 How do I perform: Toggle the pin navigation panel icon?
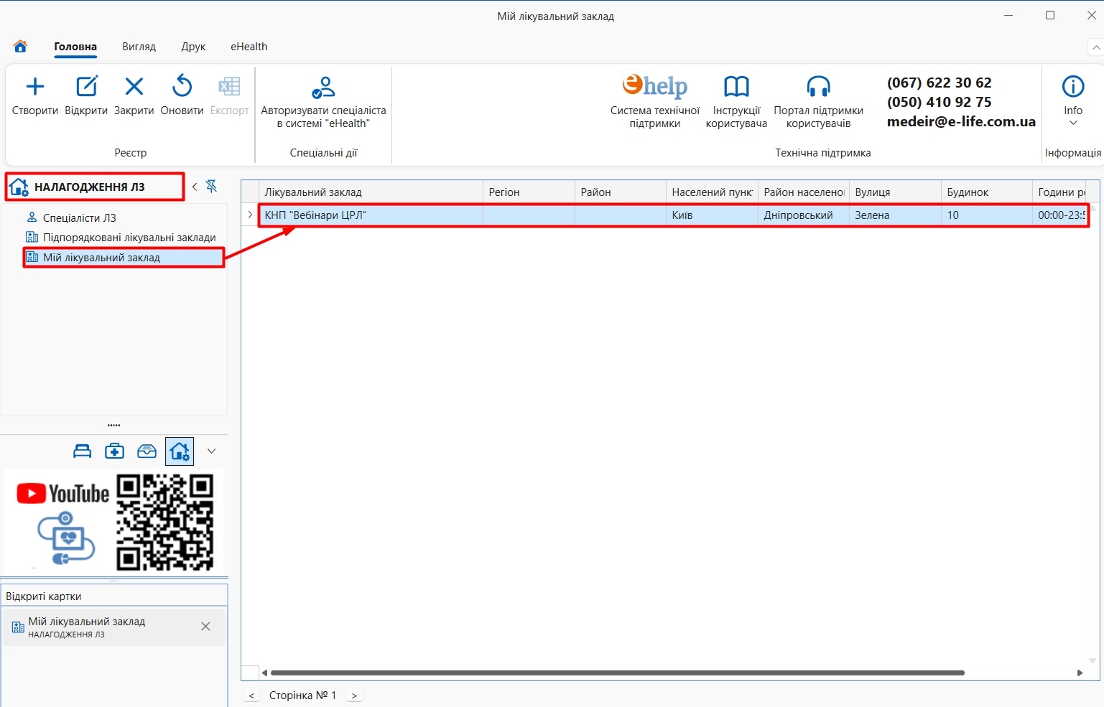click(x=211, y=187)
